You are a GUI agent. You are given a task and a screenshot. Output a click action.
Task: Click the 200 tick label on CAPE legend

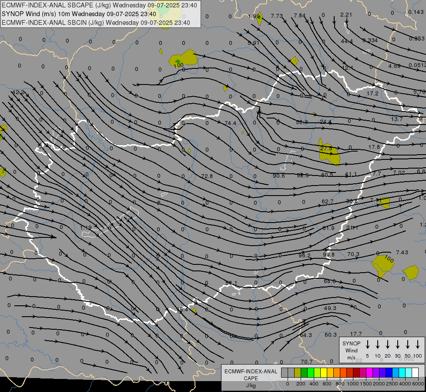click(x=301, y=384)
